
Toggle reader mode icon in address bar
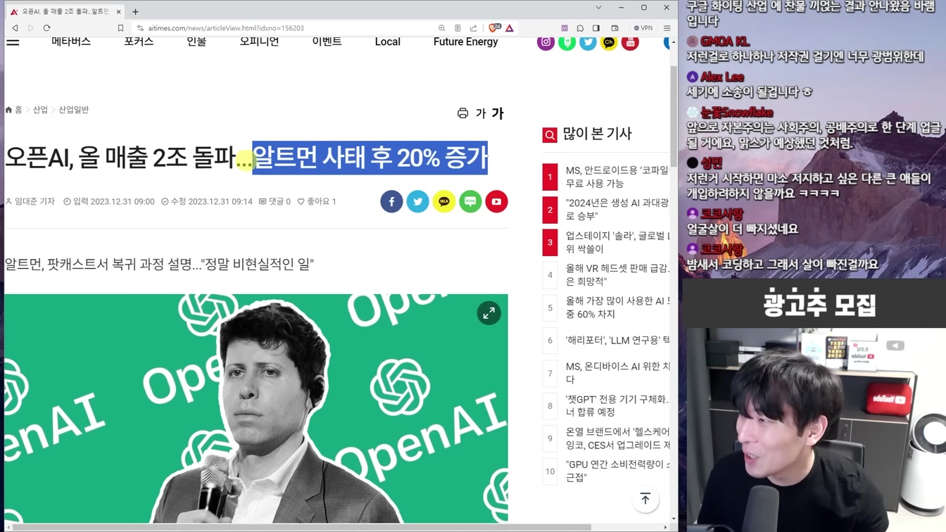point(458,28)
